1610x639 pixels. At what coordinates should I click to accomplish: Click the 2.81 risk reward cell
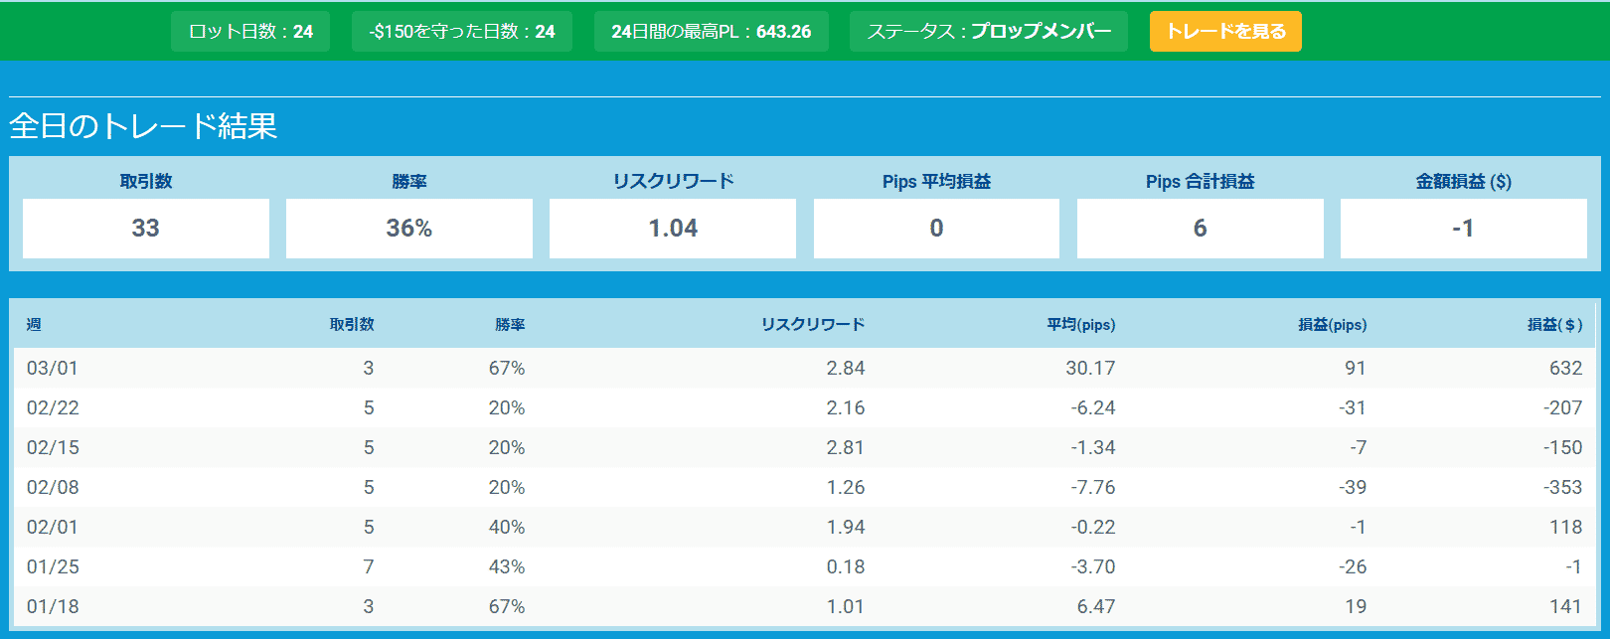[x=846, y=447]
